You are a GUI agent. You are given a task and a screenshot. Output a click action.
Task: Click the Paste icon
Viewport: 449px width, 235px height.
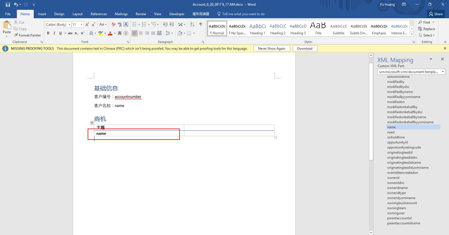click(7, 25)
